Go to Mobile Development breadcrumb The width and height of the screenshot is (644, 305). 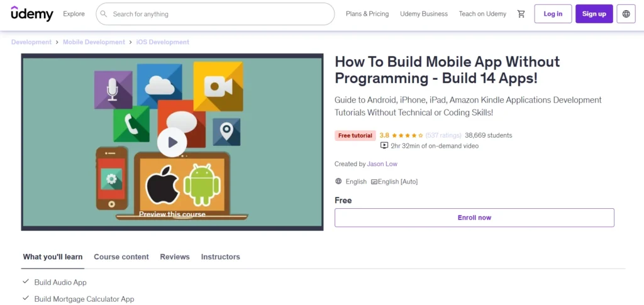click(94, 42)
